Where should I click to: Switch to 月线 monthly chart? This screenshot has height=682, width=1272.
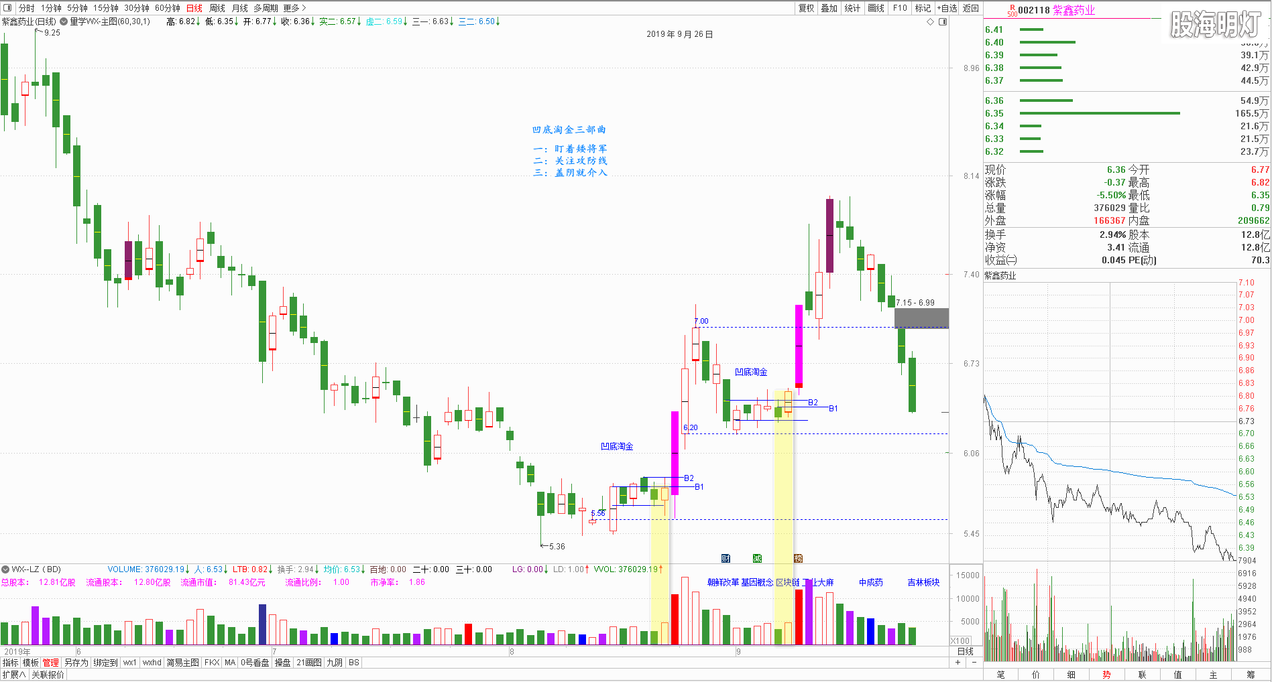coord(239,8)
